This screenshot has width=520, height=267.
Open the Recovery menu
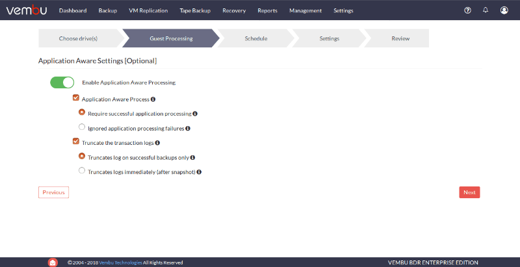234,10
